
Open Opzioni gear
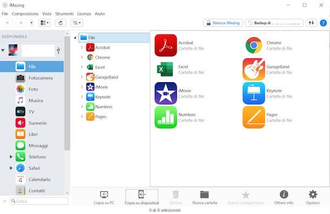[313, 198]
